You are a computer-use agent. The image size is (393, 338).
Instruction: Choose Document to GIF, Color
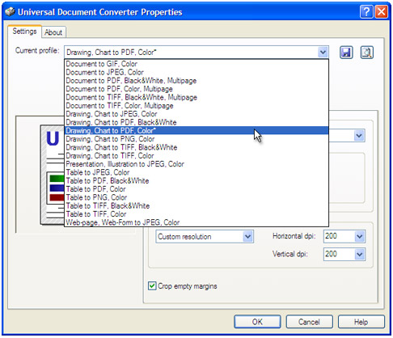pos(196,64)
